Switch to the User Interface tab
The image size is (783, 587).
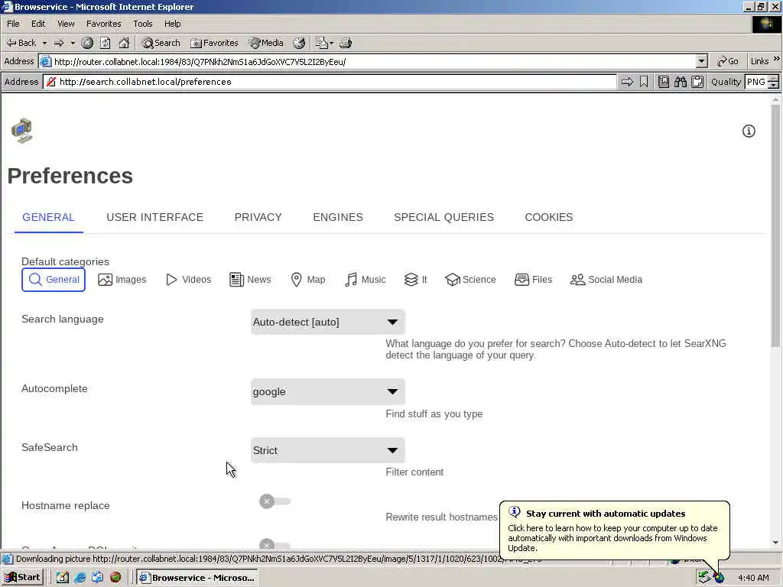[x=154, y=217]
